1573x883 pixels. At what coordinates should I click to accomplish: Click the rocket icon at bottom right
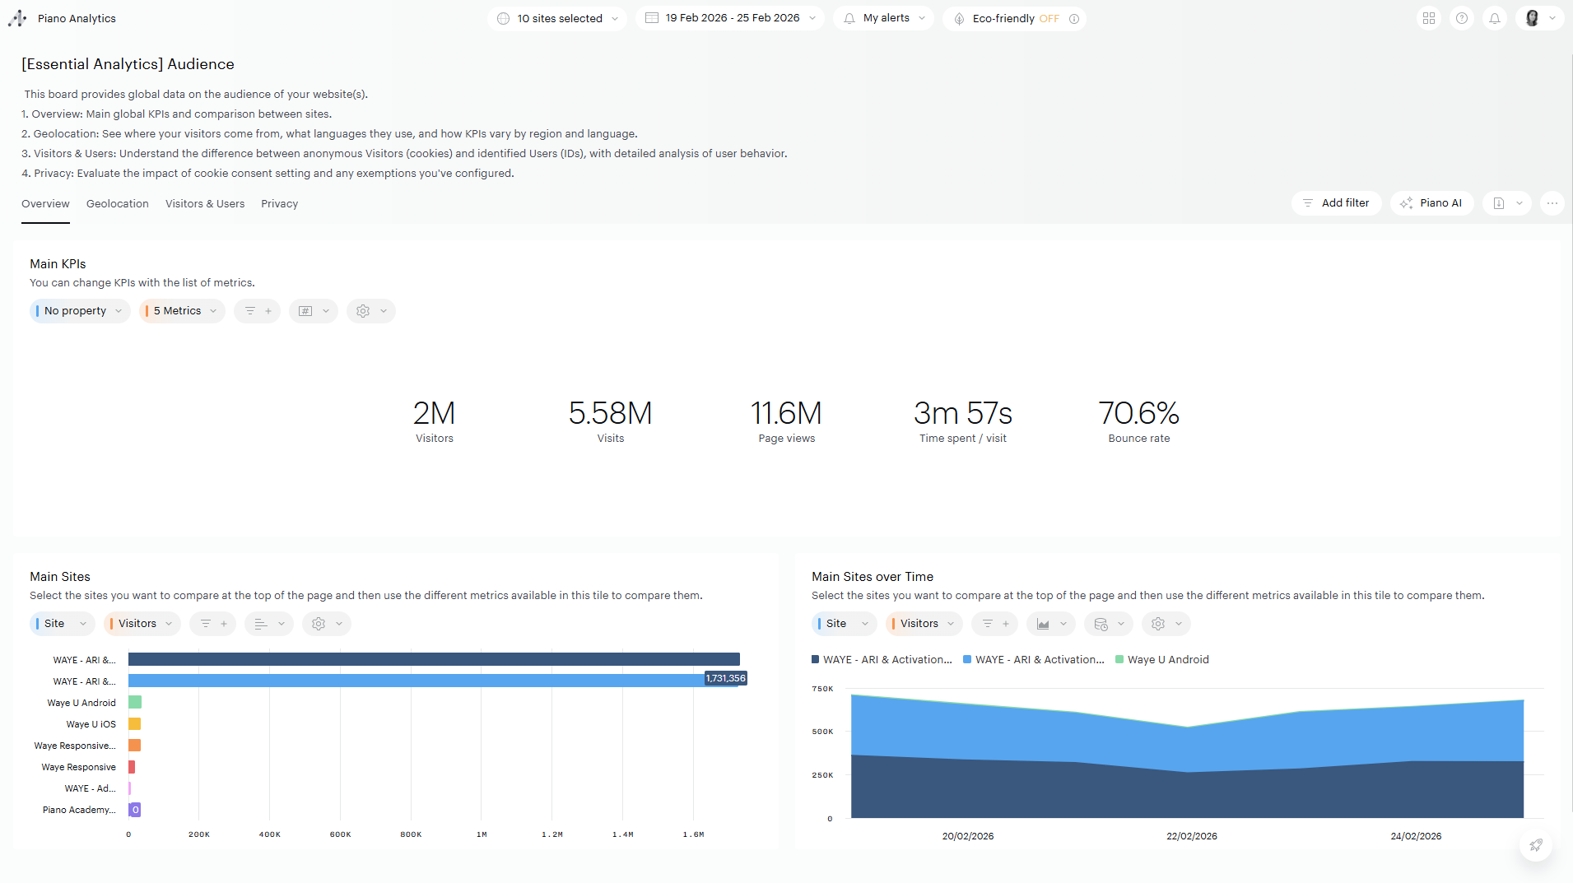coord(1536,845)
